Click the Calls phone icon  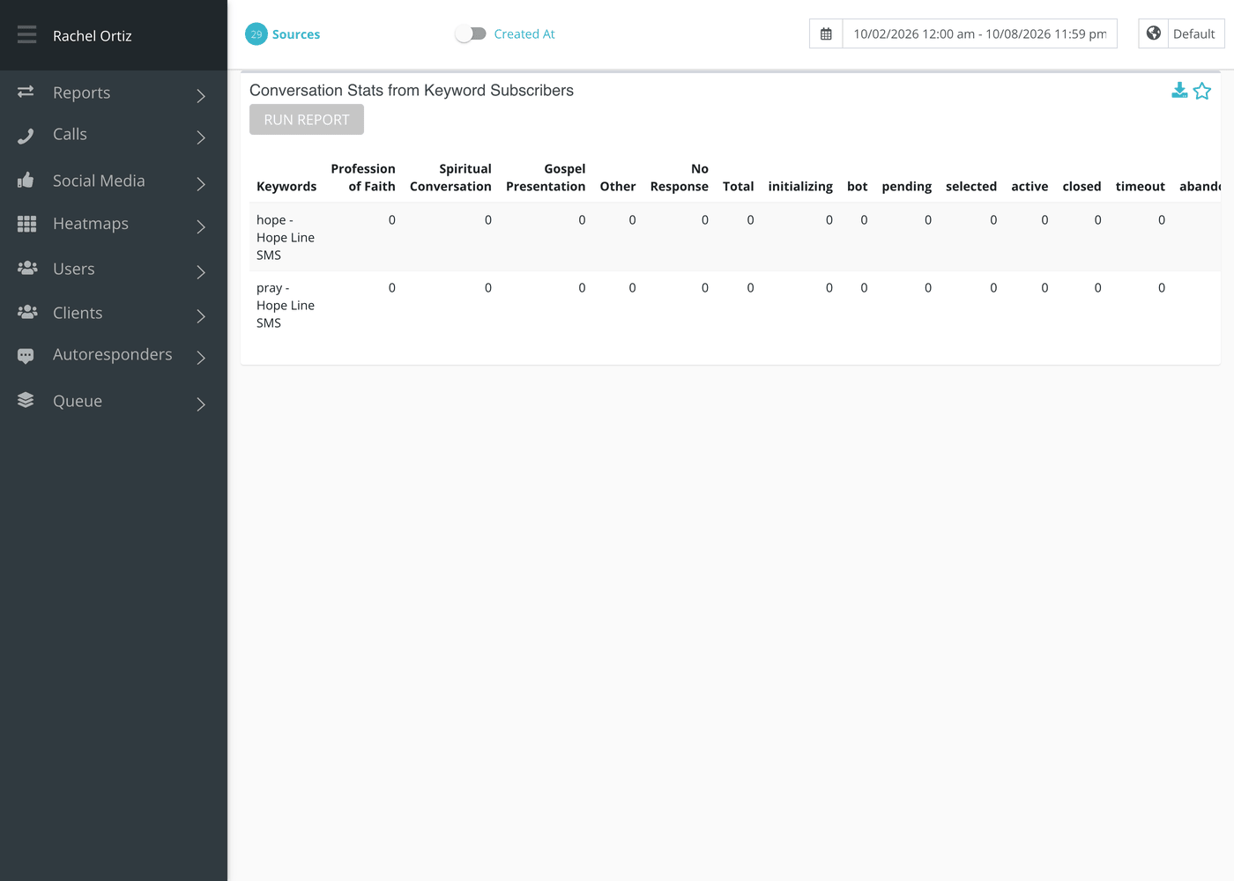coord(26,135)
